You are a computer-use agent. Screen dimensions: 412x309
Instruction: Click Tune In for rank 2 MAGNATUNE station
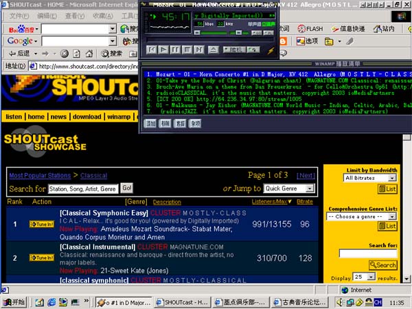[x=42, y=257]
